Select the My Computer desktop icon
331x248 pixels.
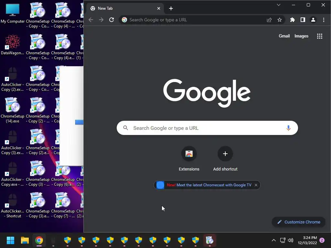tap(13, 14)
